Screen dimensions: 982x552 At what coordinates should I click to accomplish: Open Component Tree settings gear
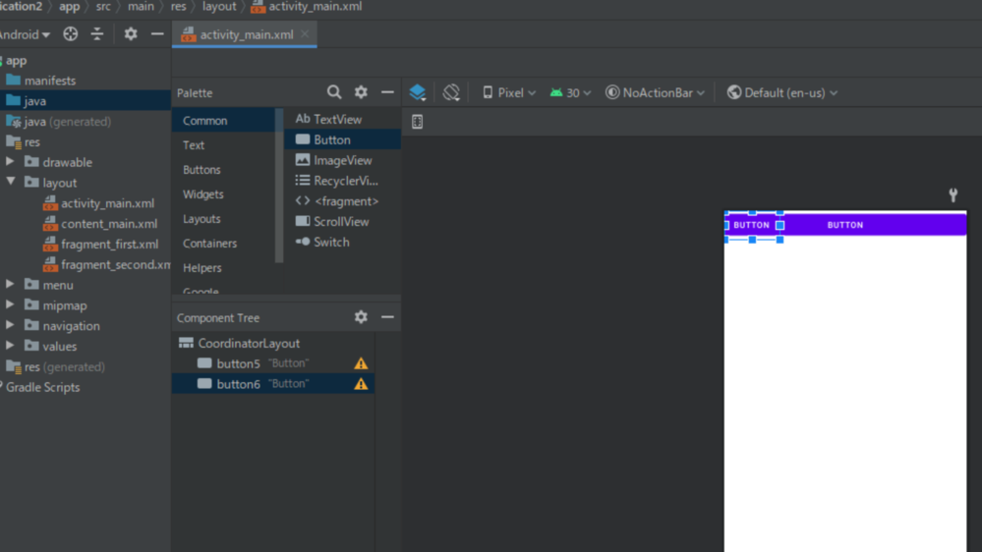coord(361,317)
